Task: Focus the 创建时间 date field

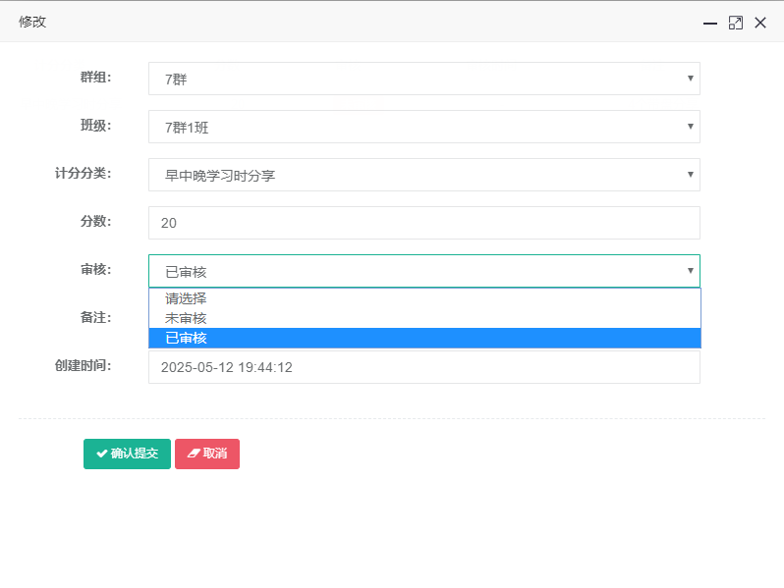Action: (x=423, y=367)
